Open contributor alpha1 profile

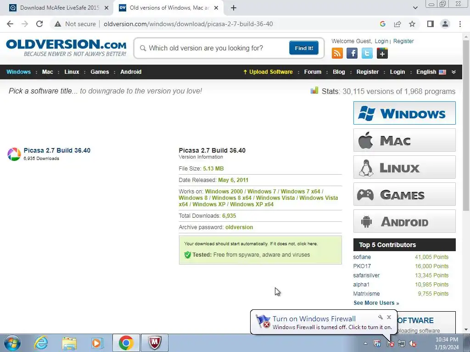point(361,284)
